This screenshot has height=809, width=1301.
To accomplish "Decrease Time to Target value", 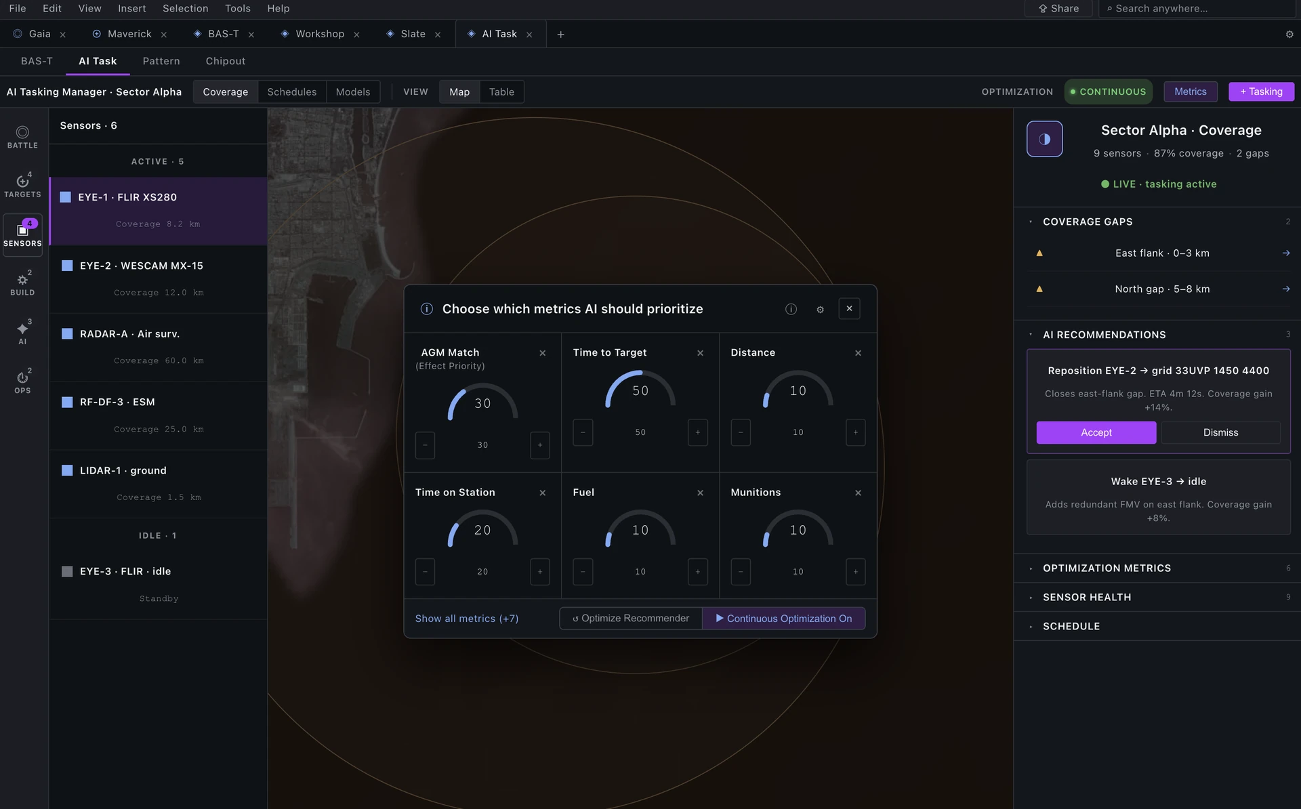I will tap(583, 432).
